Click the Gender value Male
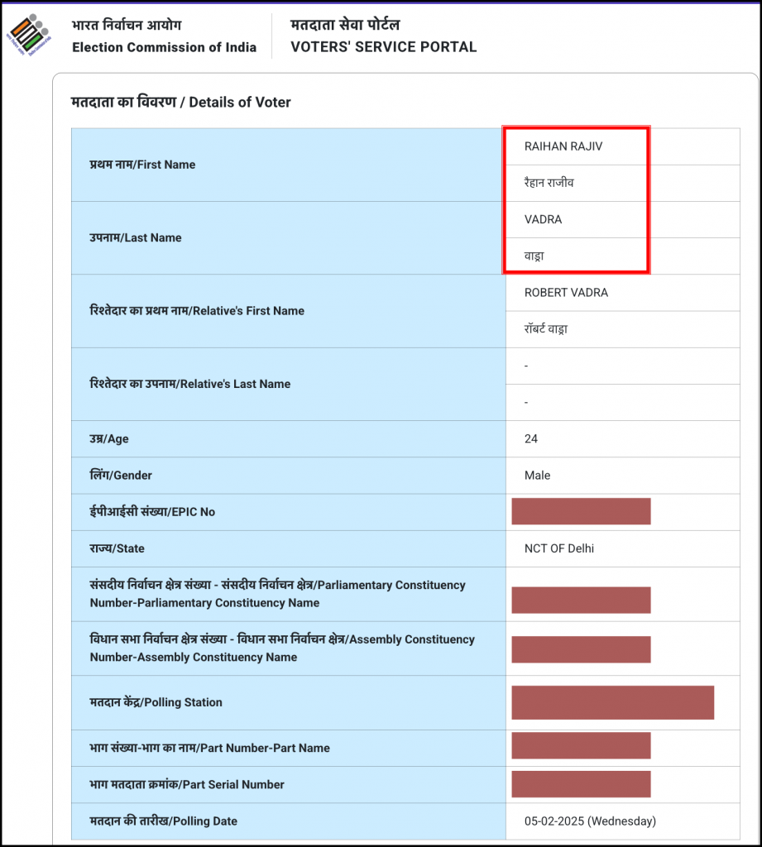Viewport: 762px width, 847px height. pos(537,476)
